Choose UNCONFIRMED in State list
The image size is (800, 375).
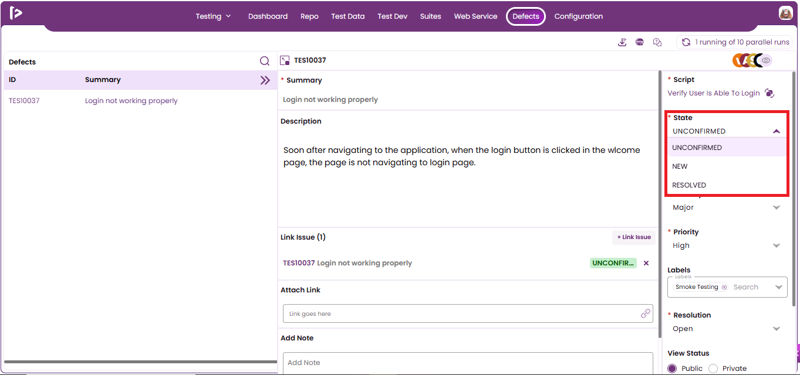coord(726,148)
